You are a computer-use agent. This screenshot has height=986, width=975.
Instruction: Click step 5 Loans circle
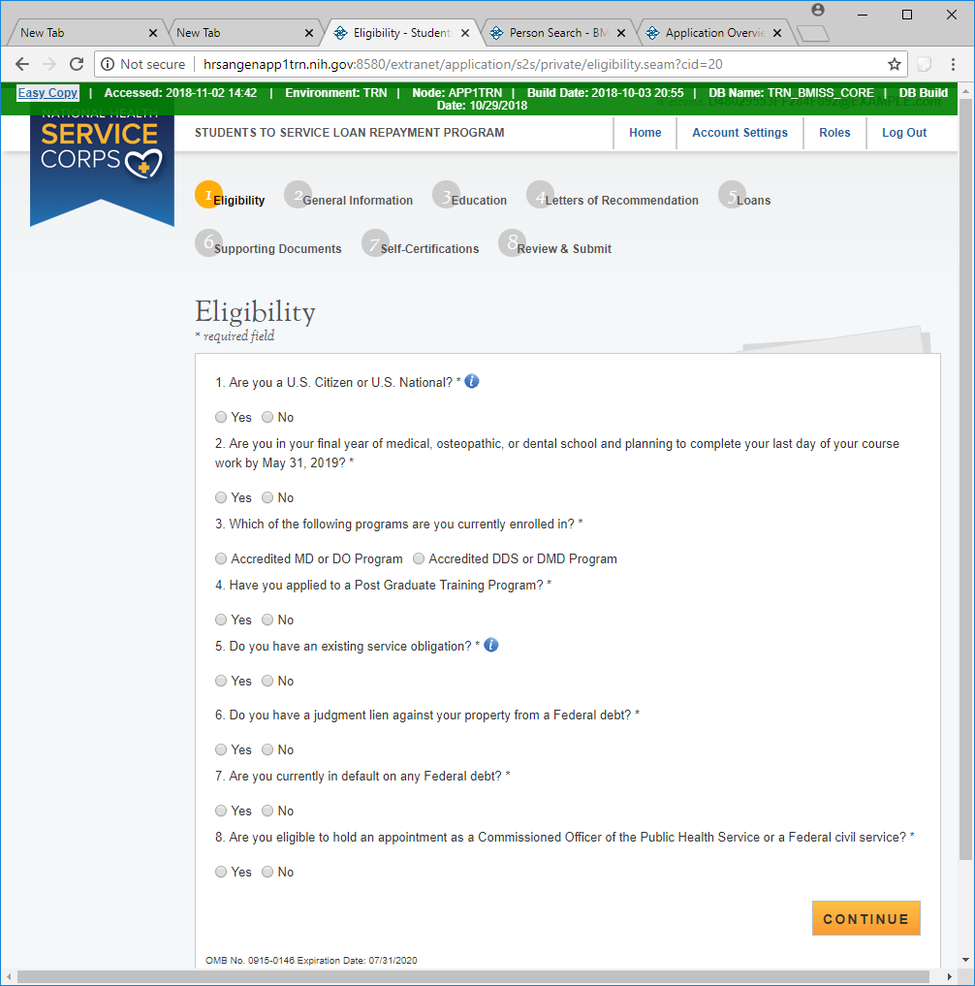click(733, 194)
